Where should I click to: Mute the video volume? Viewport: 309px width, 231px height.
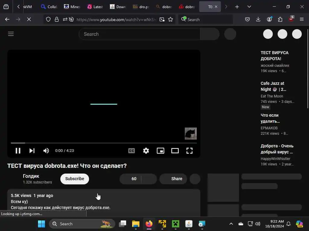point(46,151)
